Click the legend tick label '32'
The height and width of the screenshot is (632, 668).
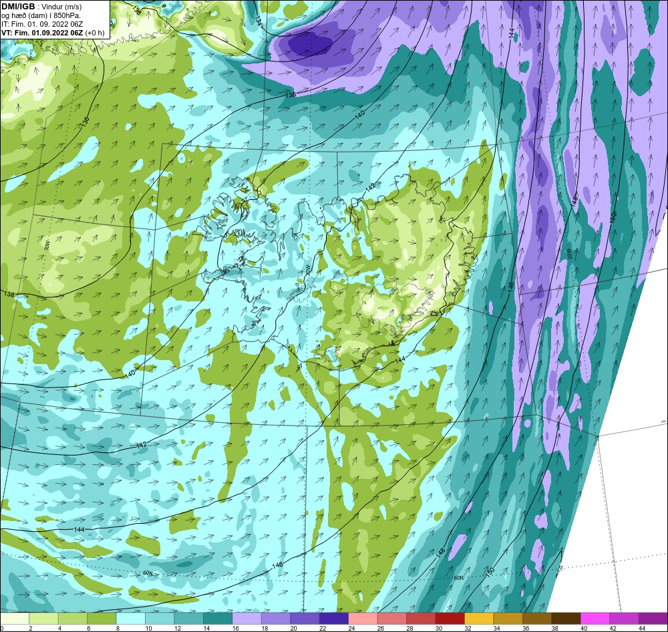point(468,628)
